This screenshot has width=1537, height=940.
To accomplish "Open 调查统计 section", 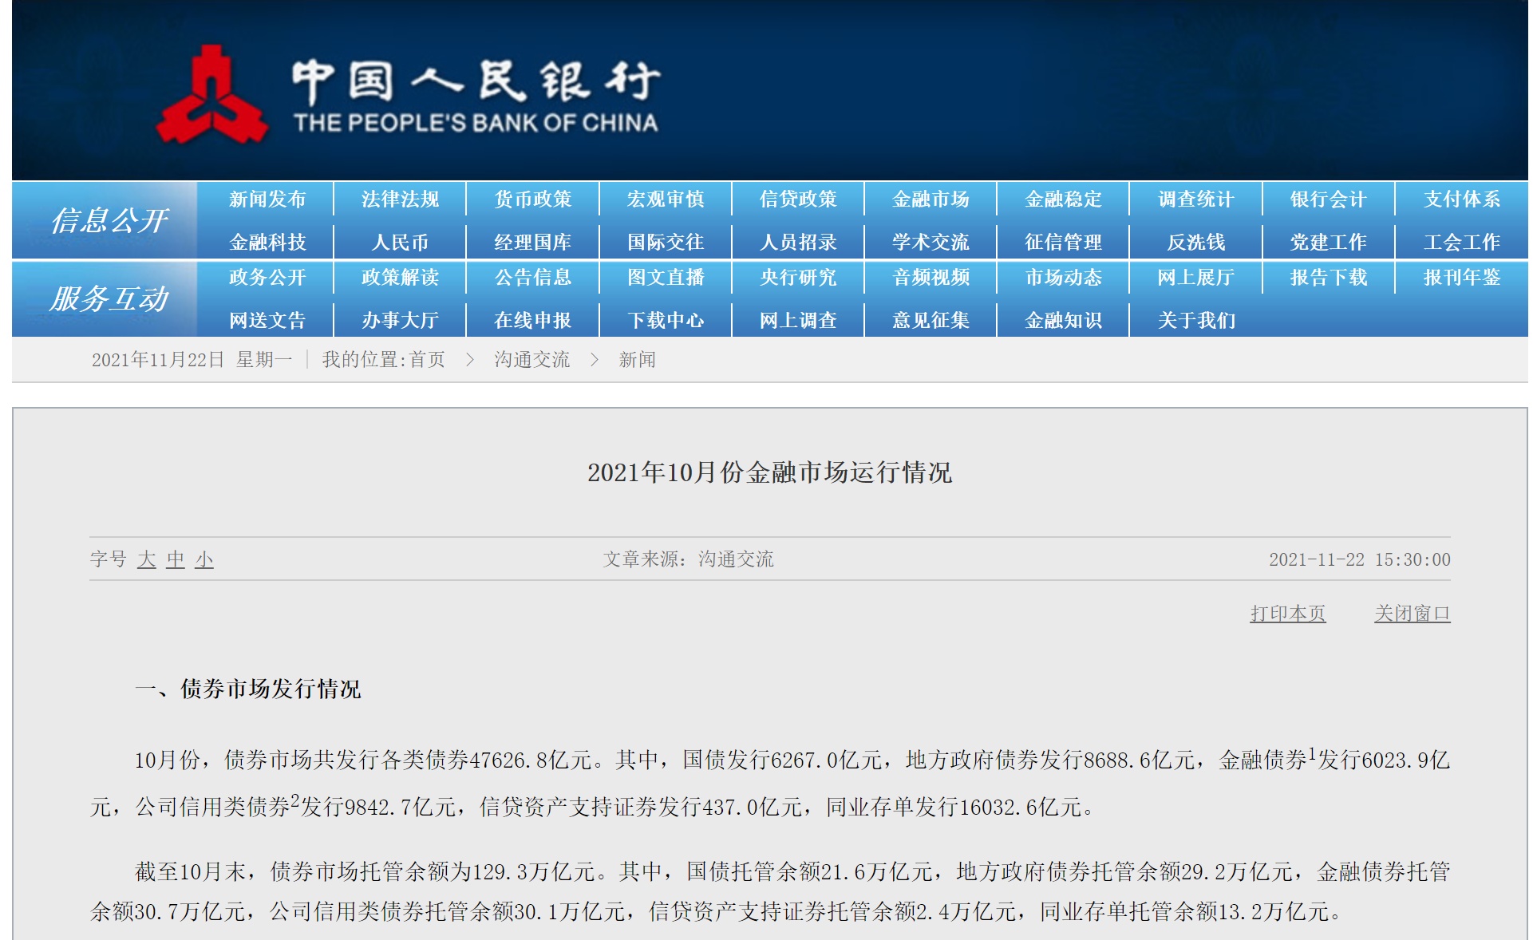I will (1195, 199).
